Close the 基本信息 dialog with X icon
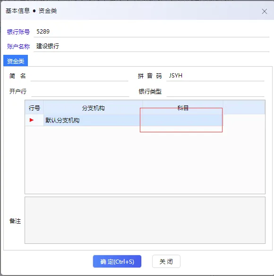This screenshot has height=276, width=274. pos(264,11)
